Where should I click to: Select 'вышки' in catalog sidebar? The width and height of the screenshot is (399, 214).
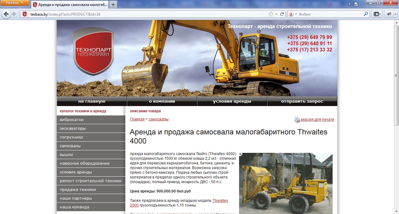tap(91, 155)
